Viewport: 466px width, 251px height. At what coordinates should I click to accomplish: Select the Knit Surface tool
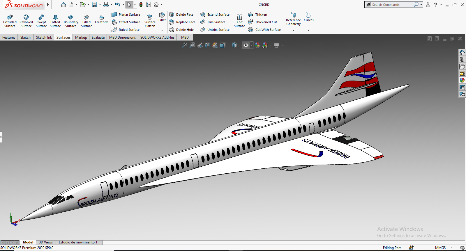(x=239, y=21)
